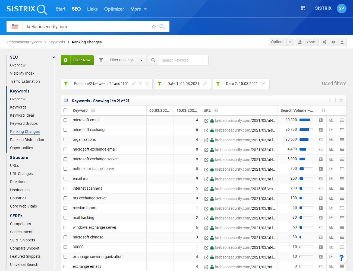Open table settings gear icon
The height and width of the screenshot is (271, 353).
pyautogui.click(x=341, y=100)
